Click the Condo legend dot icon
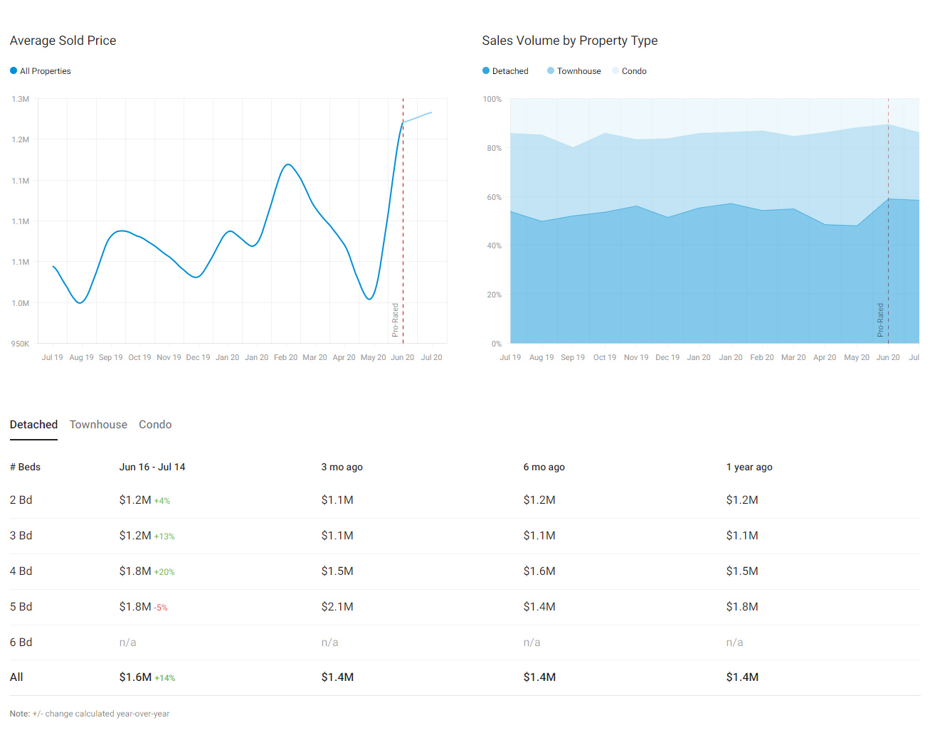The image size is (930, 740). (x=615, y=70)
